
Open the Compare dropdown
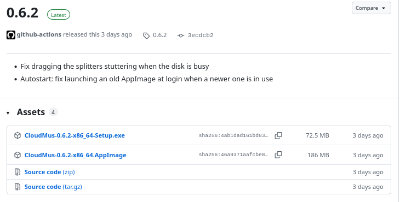click(371, 8)
